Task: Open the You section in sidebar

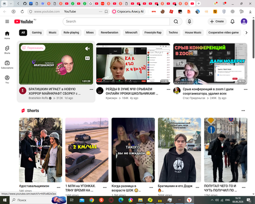Action: [x=7, y=80]
